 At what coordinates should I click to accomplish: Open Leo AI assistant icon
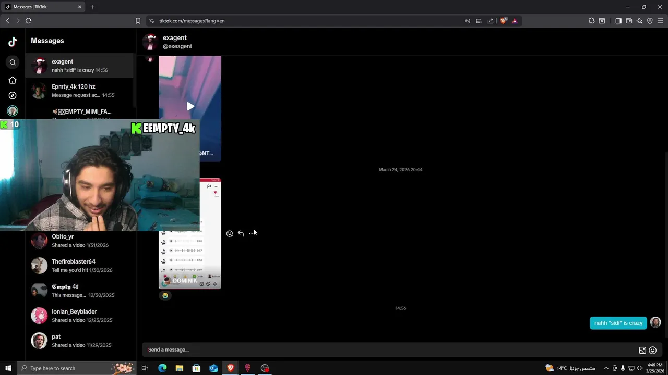(639, 21)
